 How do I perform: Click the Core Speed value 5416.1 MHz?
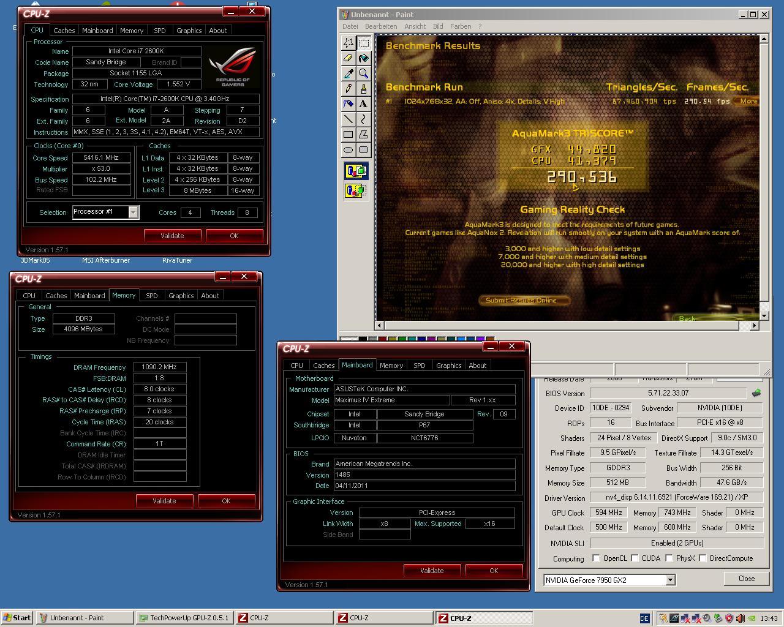tap(100, 157)
